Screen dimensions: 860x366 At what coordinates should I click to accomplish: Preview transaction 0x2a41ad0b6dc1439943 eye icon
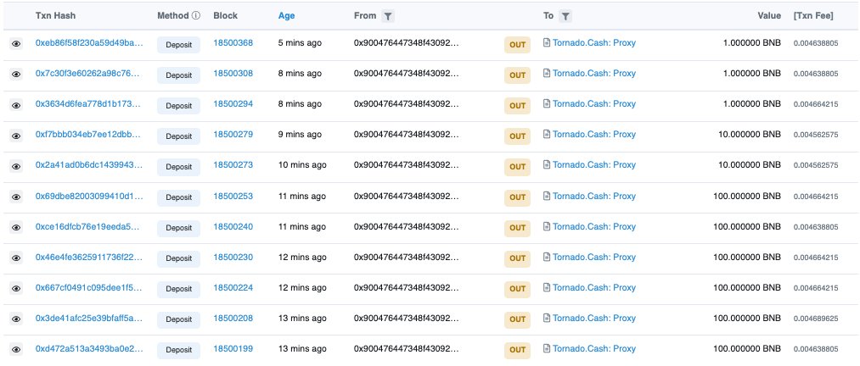coord(16,166)
